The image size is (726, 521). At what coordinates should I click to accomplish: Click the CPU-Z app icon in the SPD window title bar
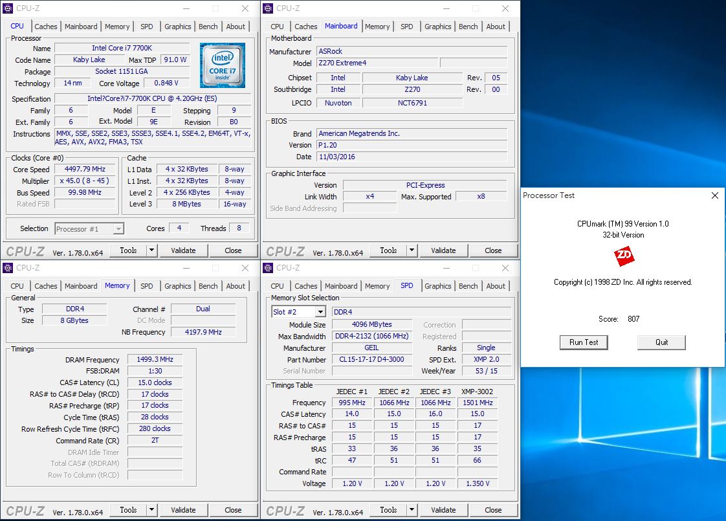(x=268, y=268)
